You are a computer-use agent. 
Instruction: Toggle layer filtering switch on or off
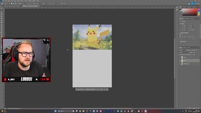coord(196,50)
